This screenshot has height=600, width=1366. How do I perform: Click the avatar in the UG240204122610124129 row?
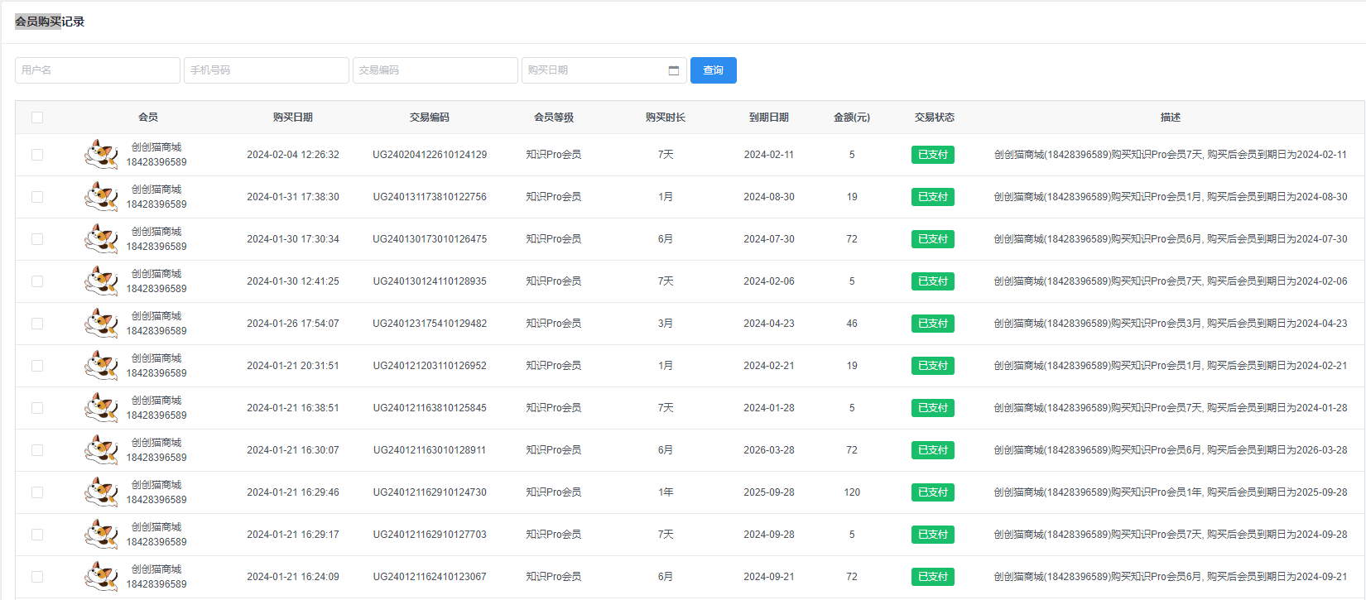(101, 155)
